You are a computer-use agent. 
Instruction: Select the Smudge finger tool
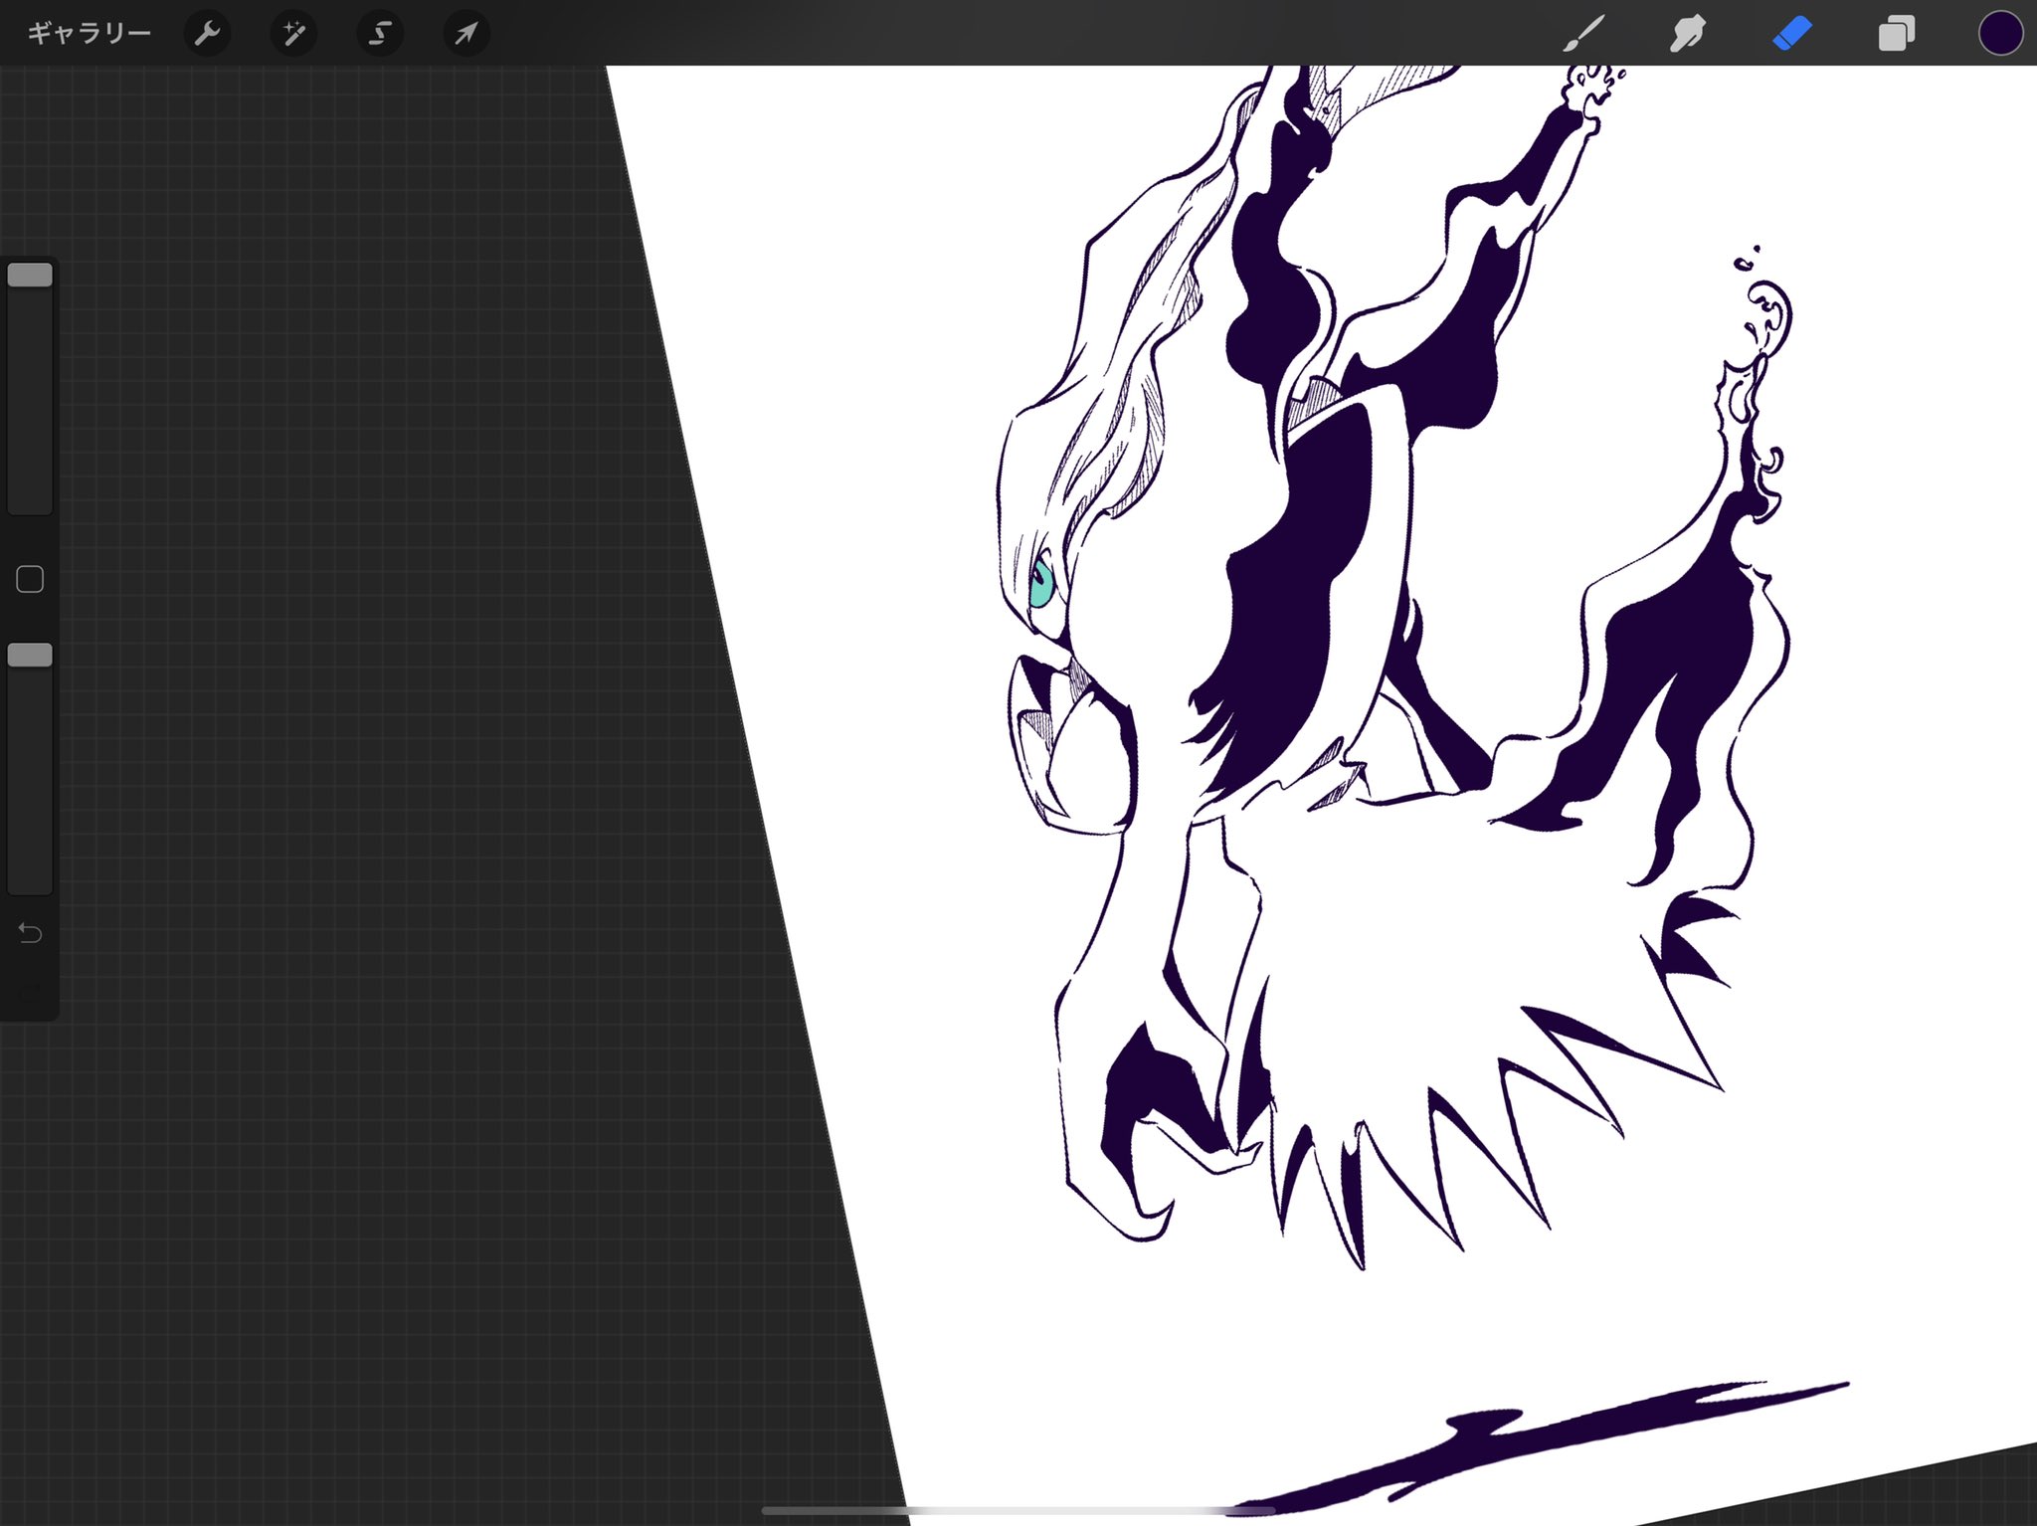tap(1688, 34)
